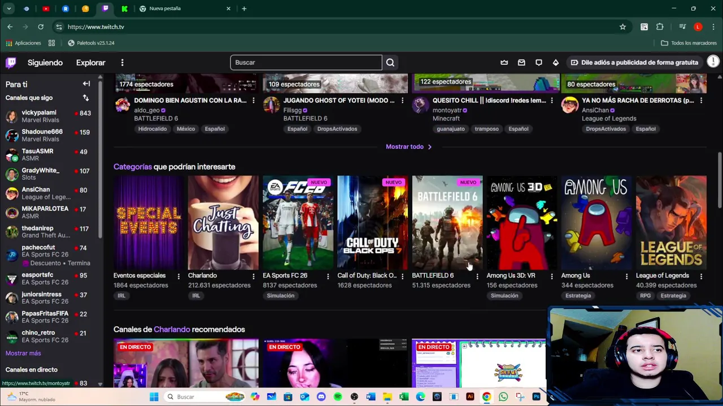The image size is (723, 406).
Task: Open easportsfc channel in sidebar
Action: [x=50, y=279]
